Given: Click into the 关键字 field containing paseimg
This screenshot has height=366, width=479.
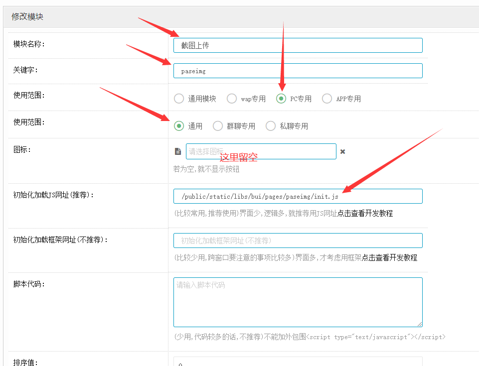Looking at the screenshot, I should (298, 71).
